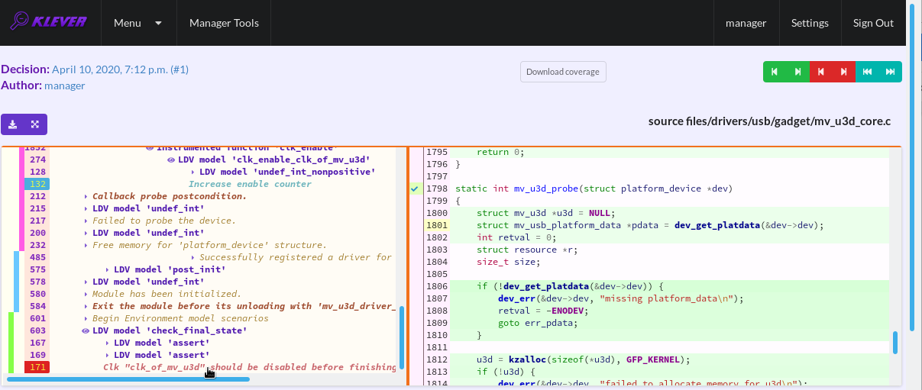Click source line number 1801
Screen dimensions: 922x390
click(437, 225)
